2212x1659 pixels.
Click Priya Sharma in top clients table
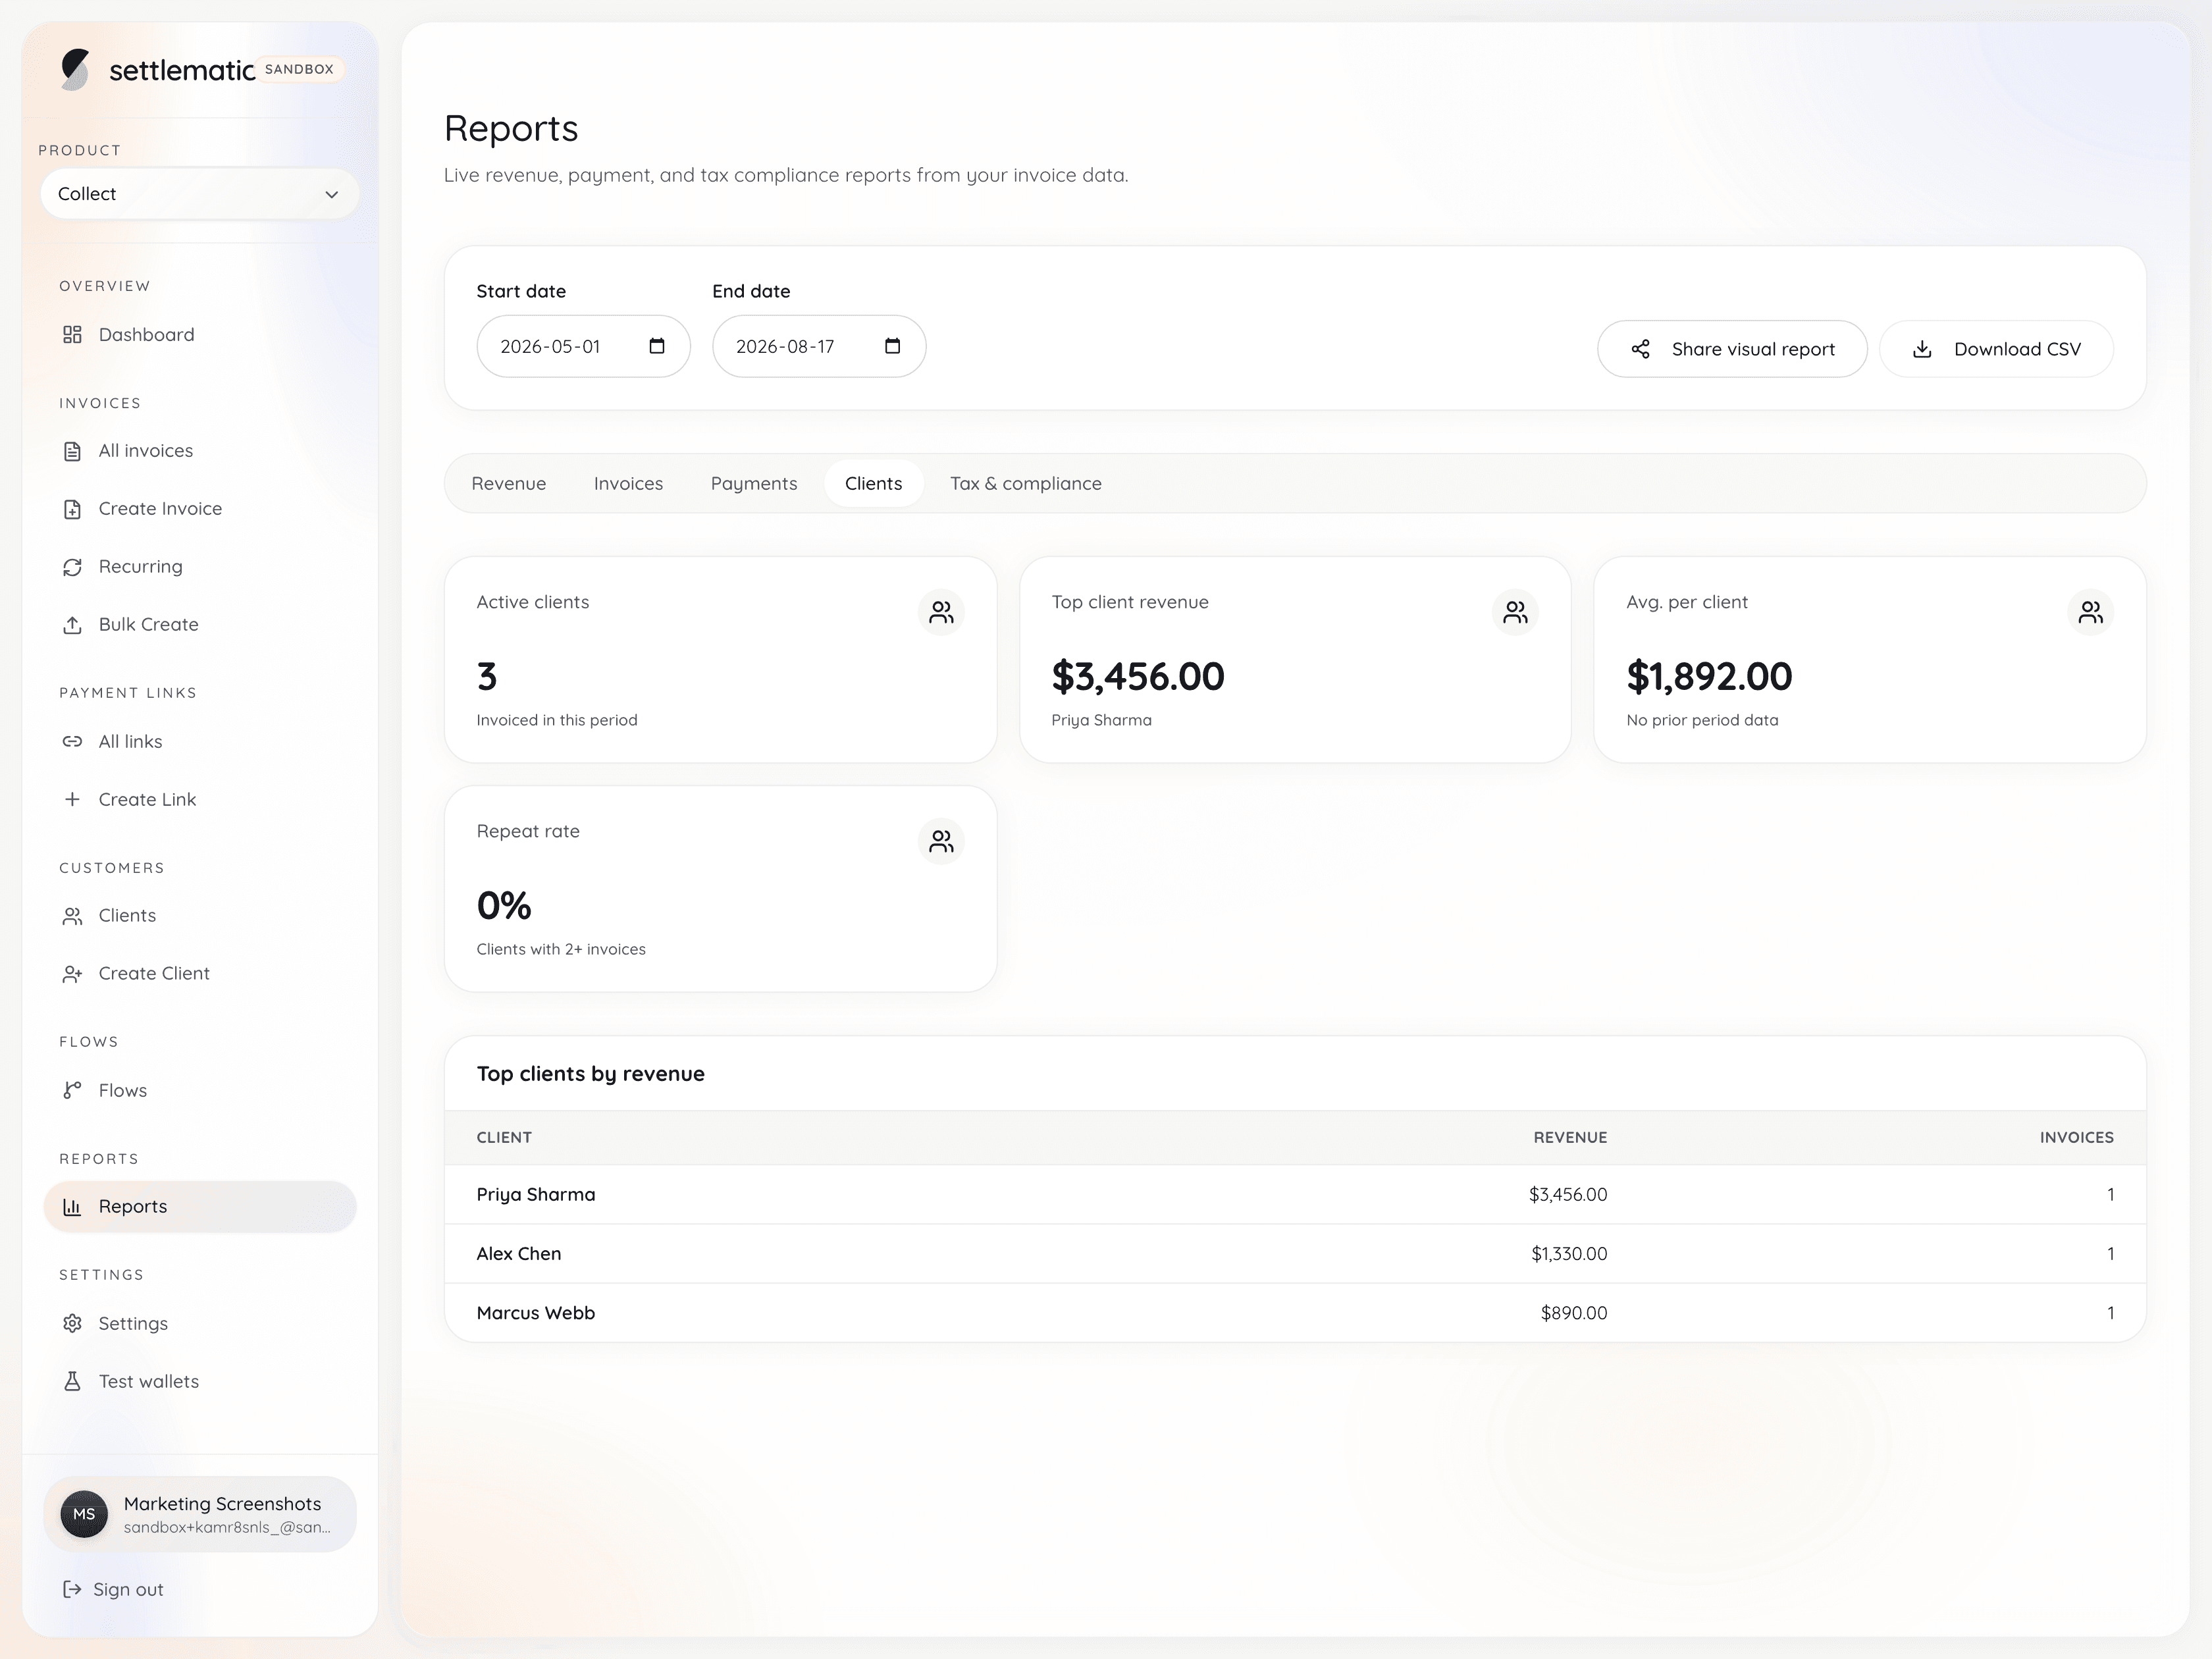point(536,1194)
